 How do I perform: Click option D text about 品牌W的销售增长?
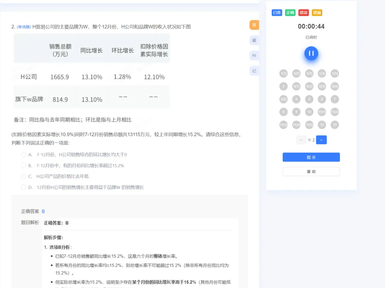point(90,187)
